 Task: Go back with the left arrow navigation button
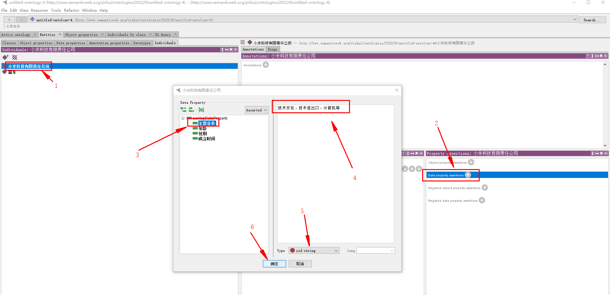coord(9,20)
